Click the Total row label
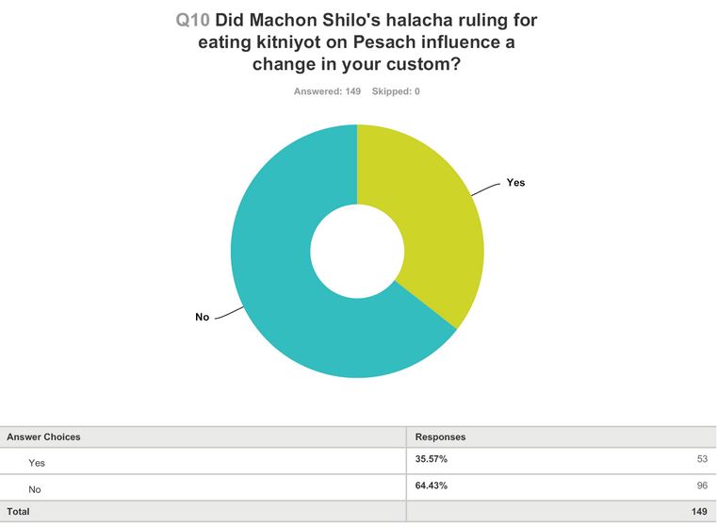 pyautogui.click(x=19, y=512)
